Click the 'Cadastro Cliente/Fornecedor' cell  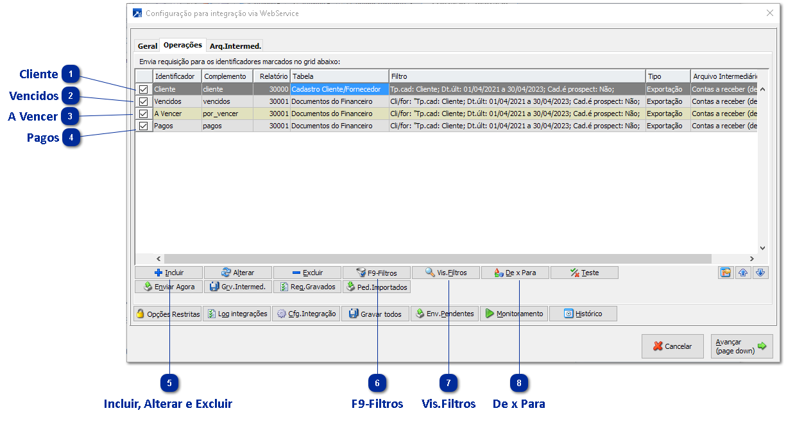click(339, 89)
